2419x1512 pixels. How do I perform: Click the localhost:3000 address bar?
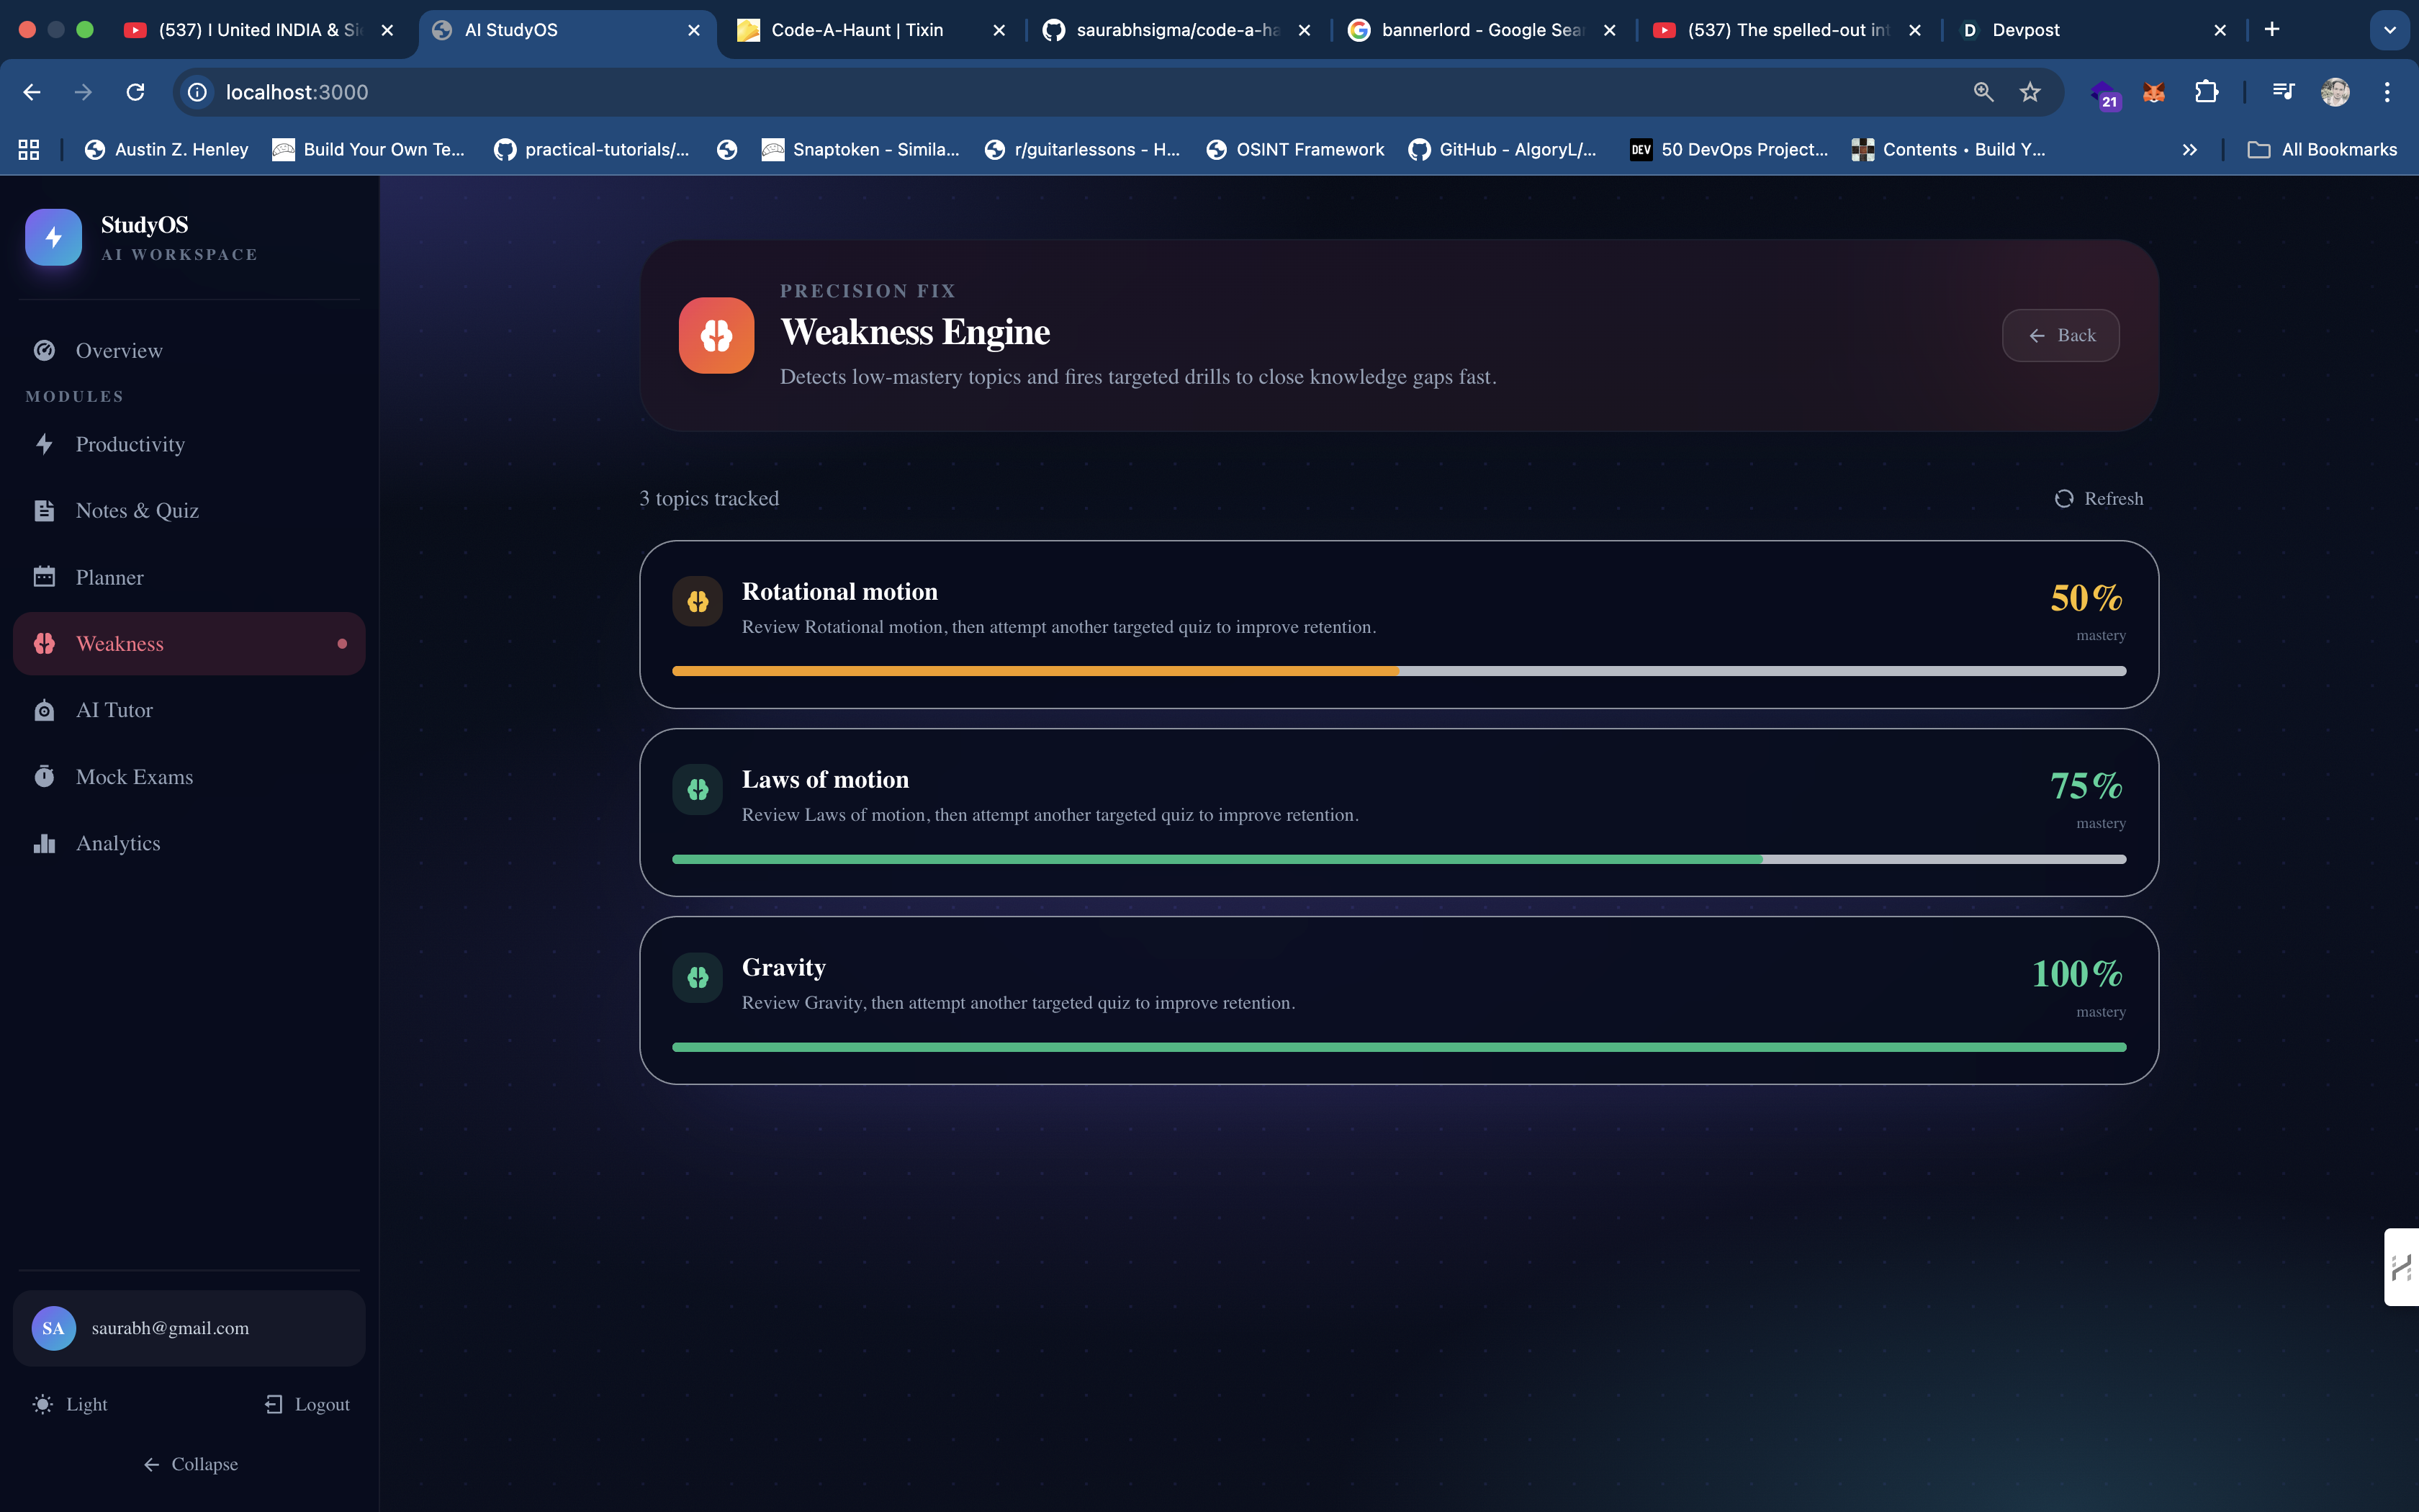[999, 92]
